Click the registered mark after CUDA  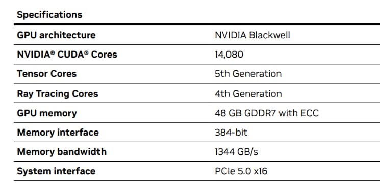[86, 53]
